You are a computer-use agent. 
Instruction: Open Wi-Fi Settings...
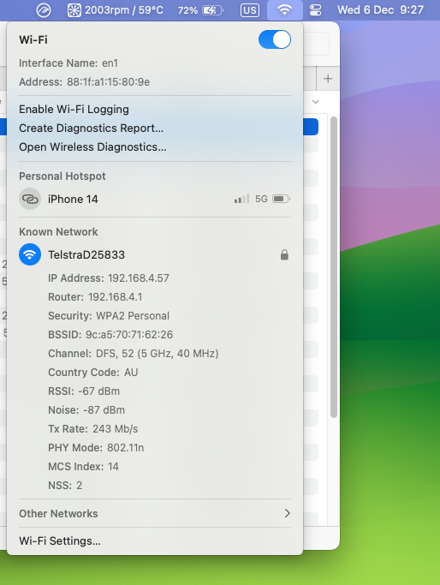coord(60,541)
